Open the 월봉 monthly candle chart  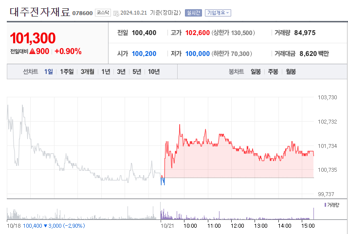[x=291, y=72]
